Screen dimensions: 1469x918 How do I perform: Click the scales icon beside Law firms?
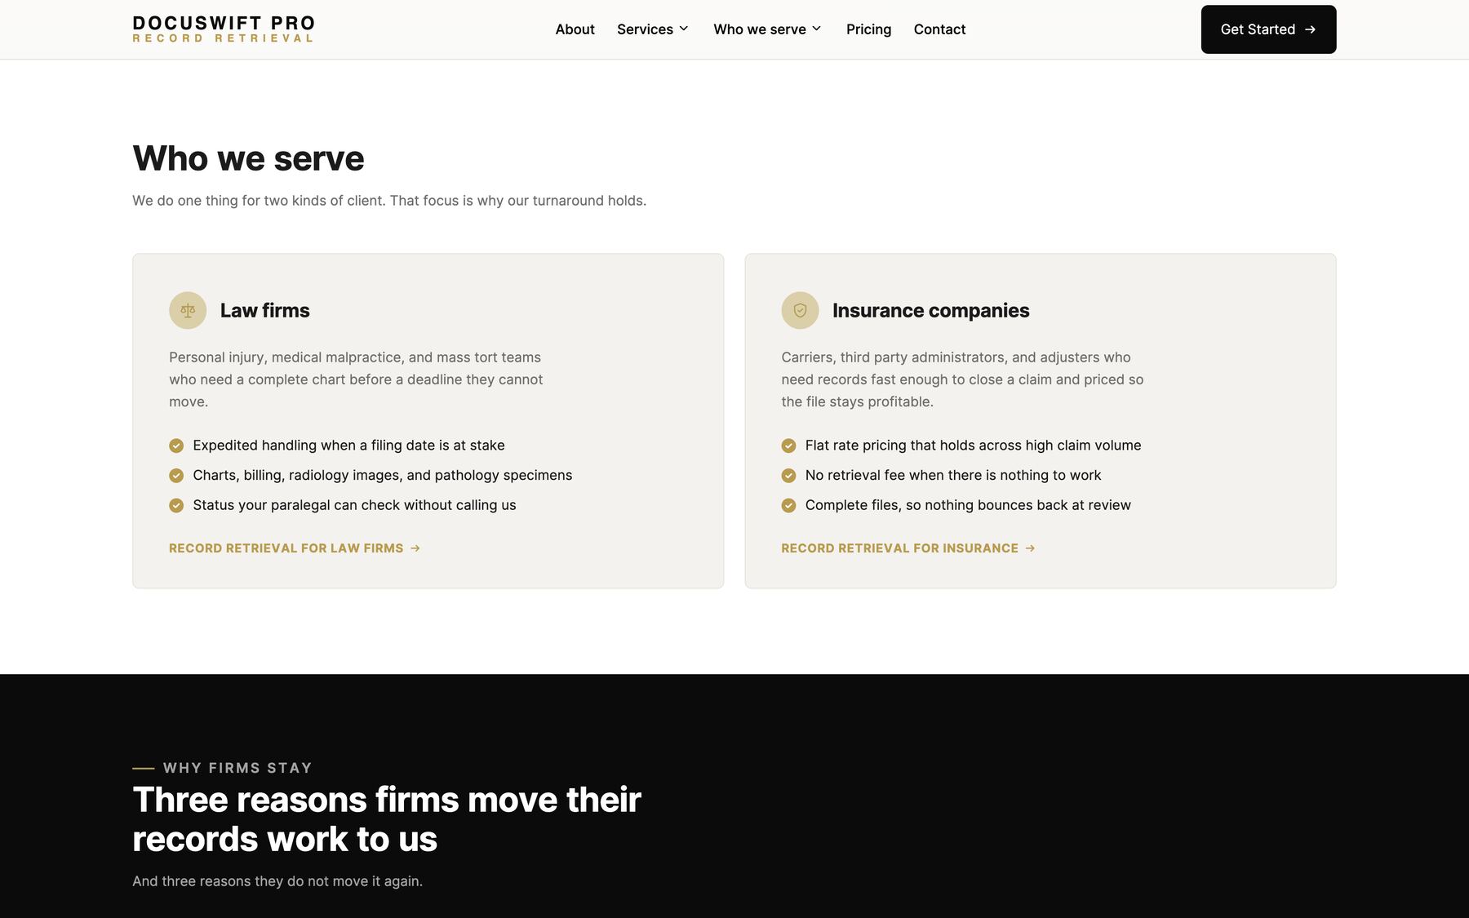pyautogui.click(x=188, y=311)
